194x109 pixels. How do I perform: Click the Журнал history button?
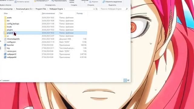(x=94, y=2)
